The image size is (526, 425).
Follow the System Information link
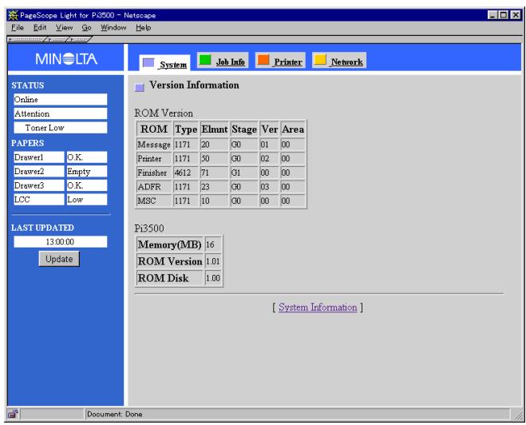click(318, 308)
